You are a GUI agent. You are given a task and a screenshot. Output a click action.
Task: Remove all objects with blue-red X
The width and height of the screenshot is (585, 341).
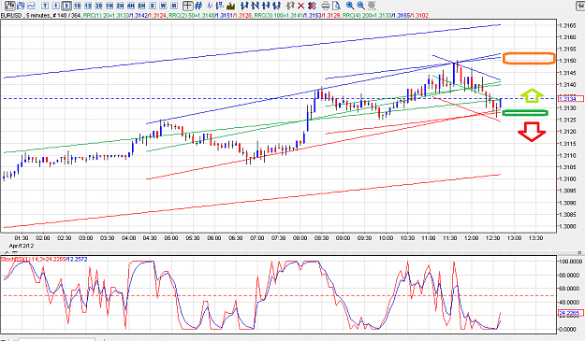click(312, 6)
